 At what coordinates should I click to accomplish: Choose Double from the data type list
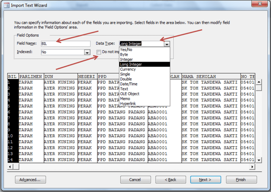pyautogui.click(x=145, y=79)
